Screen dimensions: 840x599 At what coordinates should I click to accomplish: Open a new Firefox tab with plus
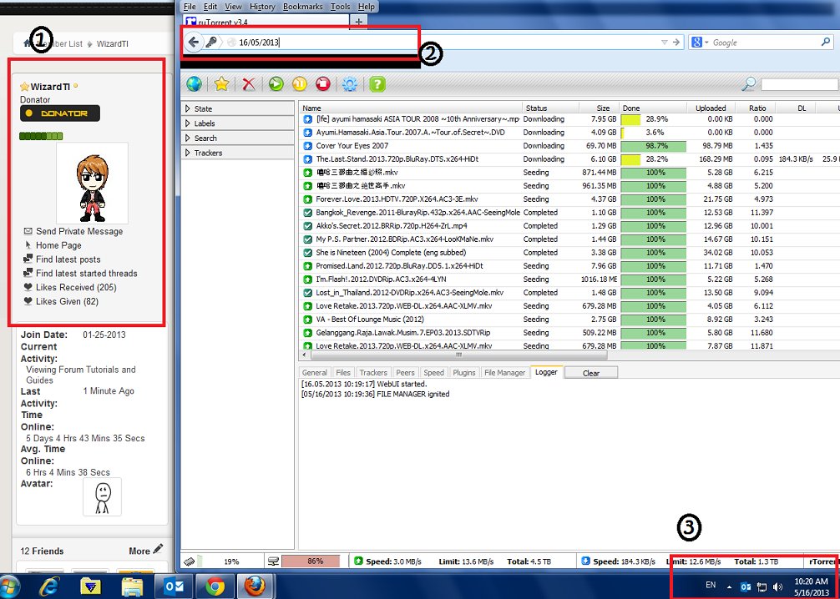(x=358, y=22)
